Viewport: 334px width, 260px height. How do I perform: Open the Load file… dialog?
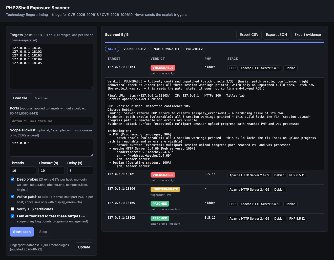[22, 98]
